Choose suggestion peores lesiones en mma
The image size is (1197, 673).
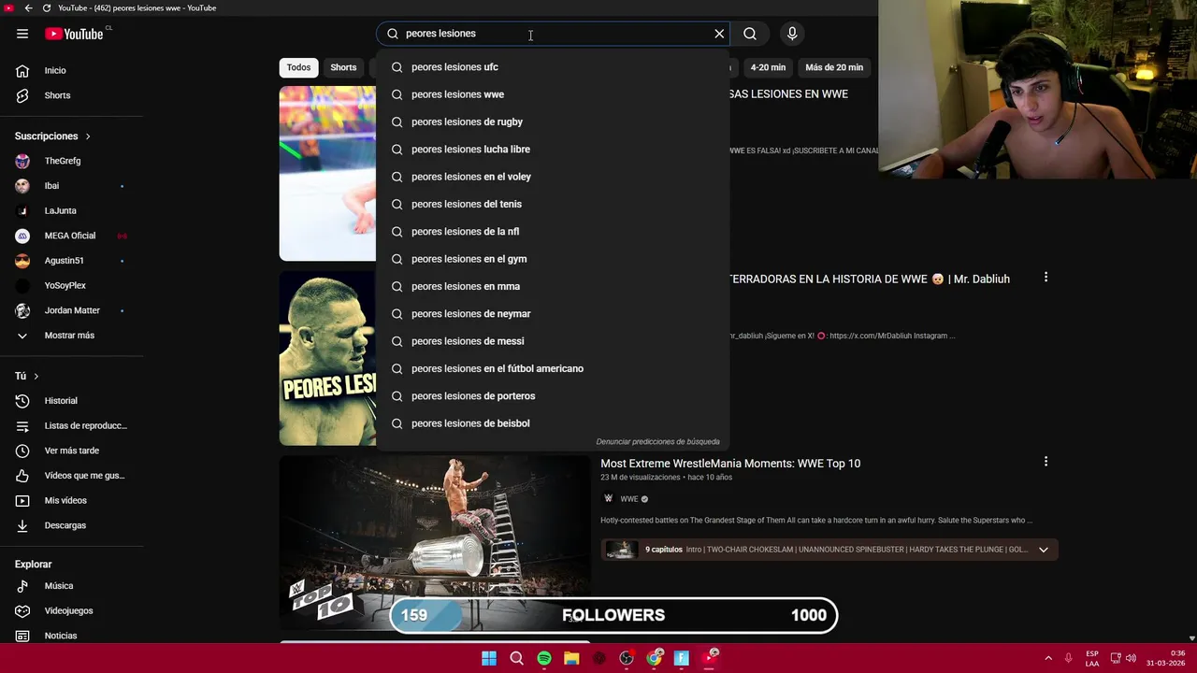click(x=553, y=286)
